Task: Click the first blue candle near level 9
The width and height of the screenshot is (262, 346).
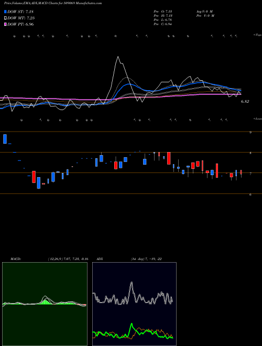Action: (x=5, y=139)
